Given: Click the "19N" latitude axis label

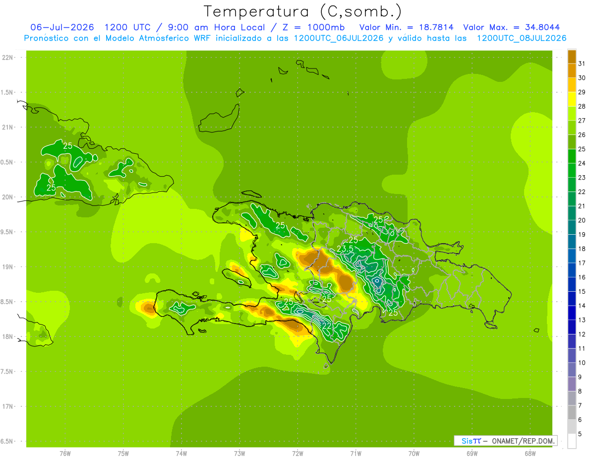Looking at the screenshot, I should tap(8, 267).
